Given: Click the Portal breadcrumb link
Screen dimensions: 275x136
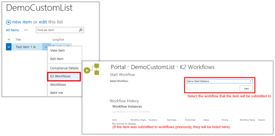Looking at the screenshot, I should 118,67.
